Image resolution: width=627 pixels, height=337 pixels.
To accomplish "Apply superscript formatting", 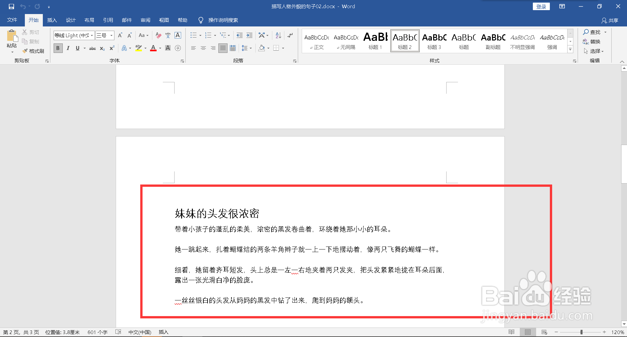I will click(111, 48).
